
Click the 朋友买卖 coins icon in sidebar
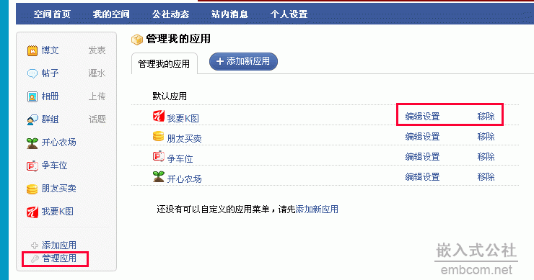point(32,189)
